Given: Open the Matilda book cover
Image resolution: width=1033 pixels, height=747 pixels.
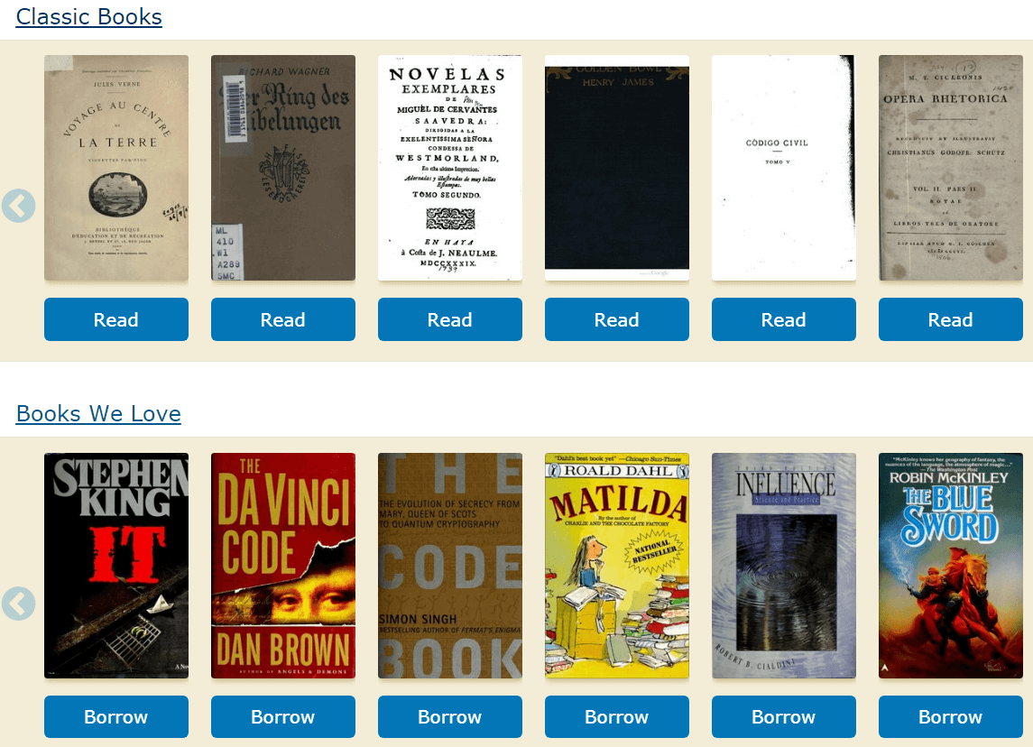Looking at the screenshot, I should pos(616,566).
